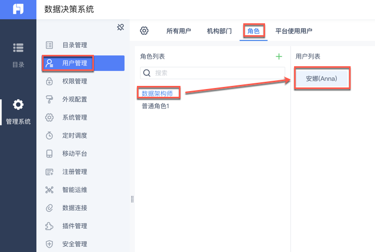Viewport: 375px width, 252px height.
Task: Go to 外观配置 in the sidebar
Action: pos(74,99)
